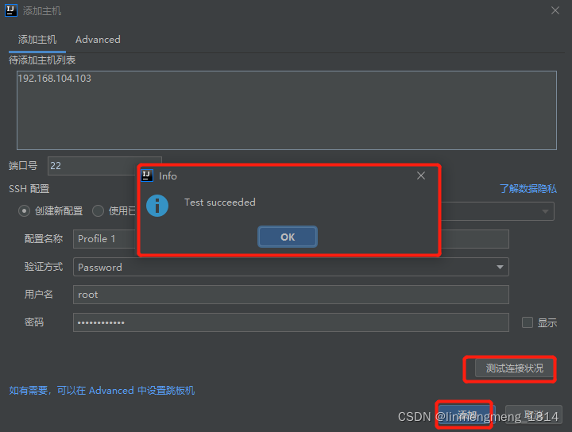The height and width of the screenshot is (432, 572).
Task: Click the Test succeeded message
Action: (220, 202)
